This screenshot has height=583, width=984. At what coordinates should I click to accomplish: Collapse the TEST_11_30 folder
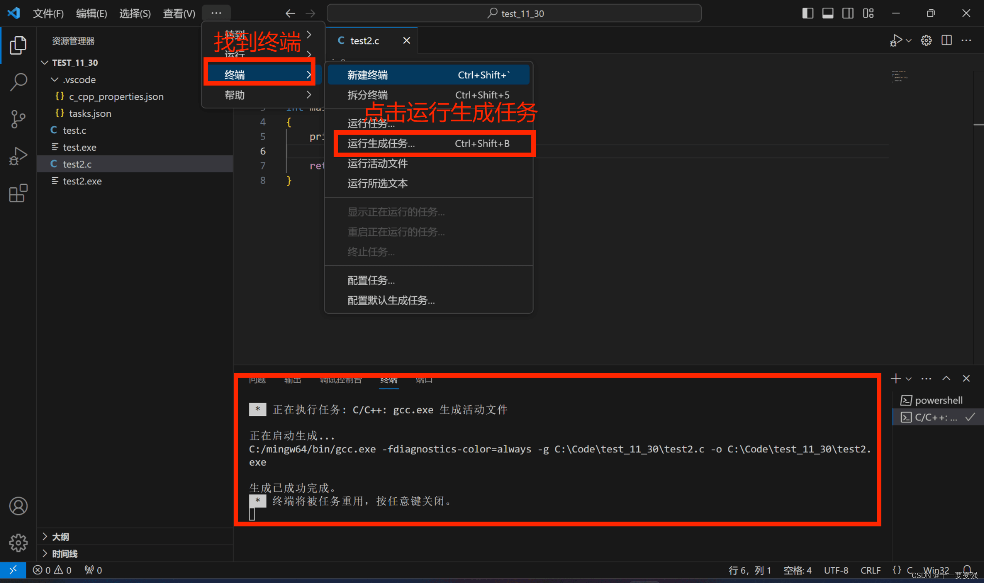tap(135, 63)
